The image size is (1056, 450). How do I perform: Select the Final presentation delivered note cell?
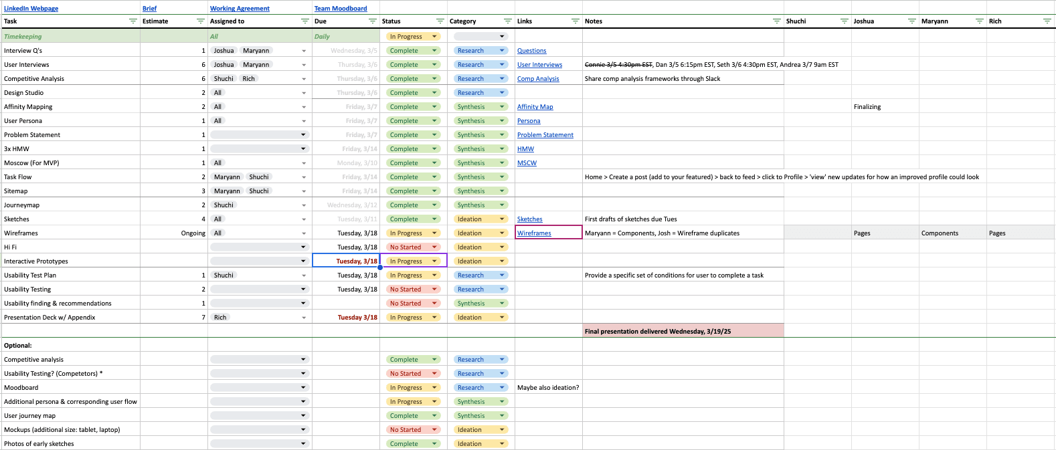point(683,332)
